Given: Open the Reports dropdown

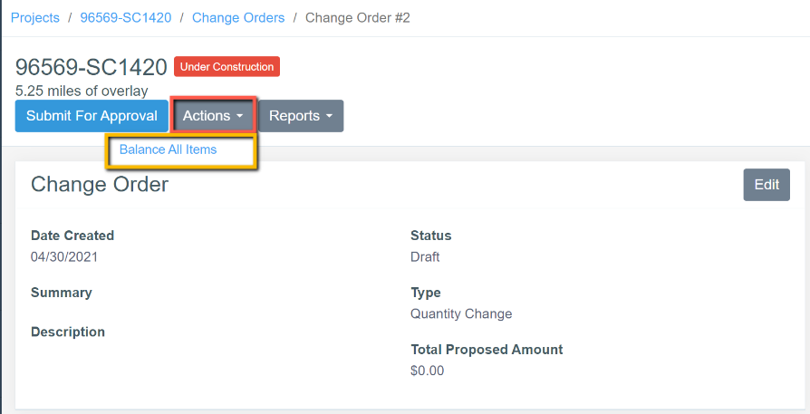Looking at the screenshot, I should point(300,116).
